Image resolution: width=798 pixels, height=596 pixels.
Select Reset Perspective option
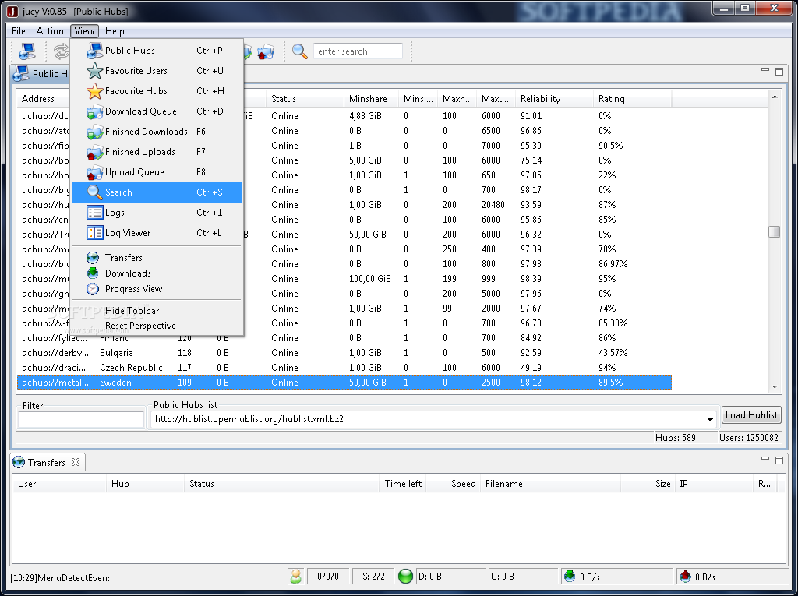157,326
